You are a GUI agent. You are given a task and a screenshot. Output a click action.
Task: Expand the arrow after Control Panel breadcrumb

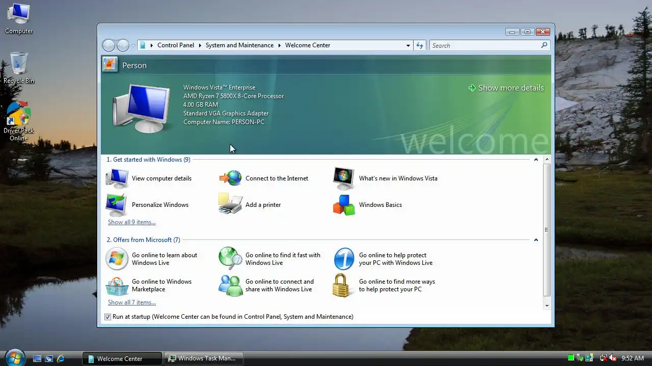pos(200,45)
